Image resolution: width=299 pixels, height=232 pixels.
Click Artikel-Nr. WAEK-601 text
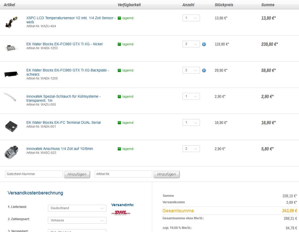coord(41,127)
